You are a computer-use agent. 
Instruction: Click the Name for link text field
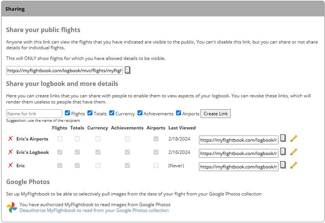coord(34,113)
